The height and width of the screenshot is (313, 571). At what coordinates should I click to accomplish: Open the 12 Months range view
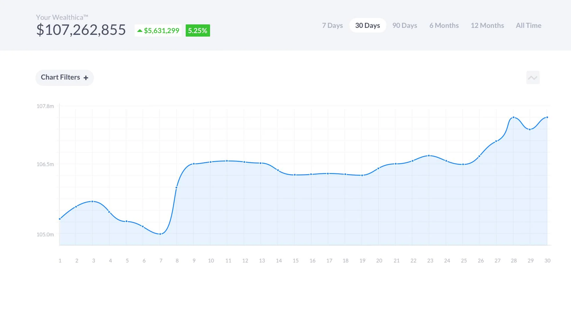click(x=487, y=26)
